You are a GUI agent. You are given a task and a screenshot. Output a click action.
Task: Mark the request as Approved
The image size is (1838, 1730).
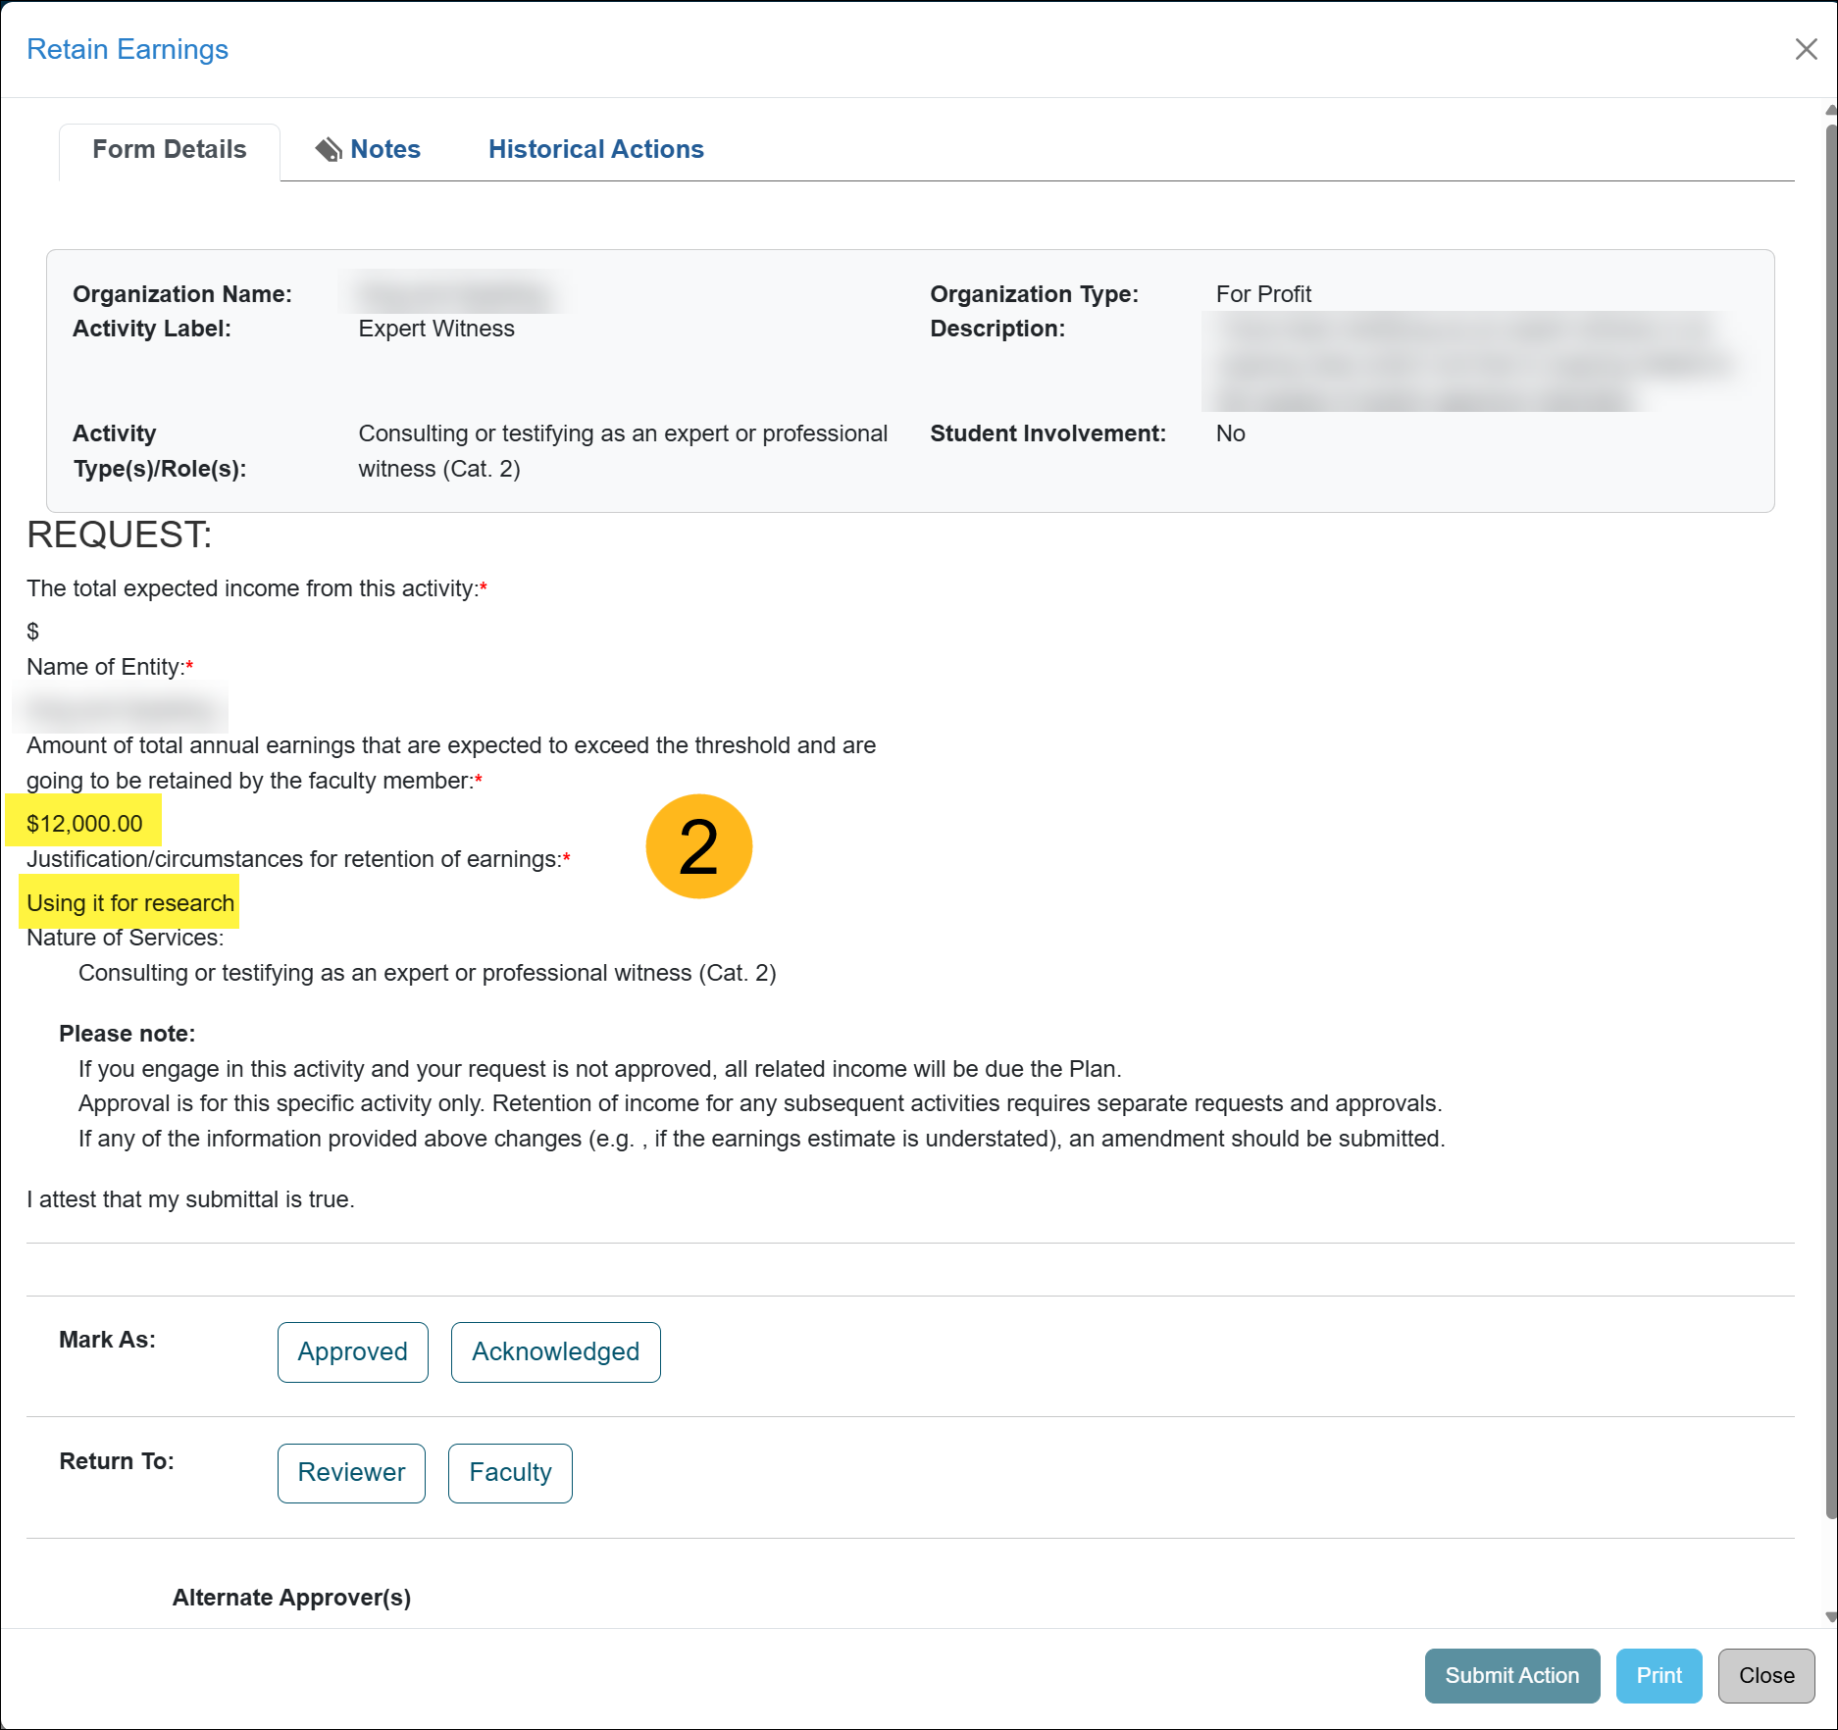click(x=352, y=1351)
